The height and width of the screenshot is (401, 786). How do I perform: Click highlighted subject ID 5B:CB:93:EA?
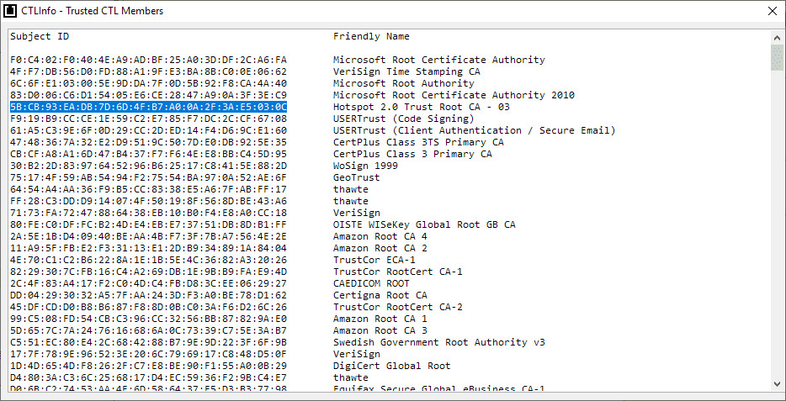click(x=148, y=107)
